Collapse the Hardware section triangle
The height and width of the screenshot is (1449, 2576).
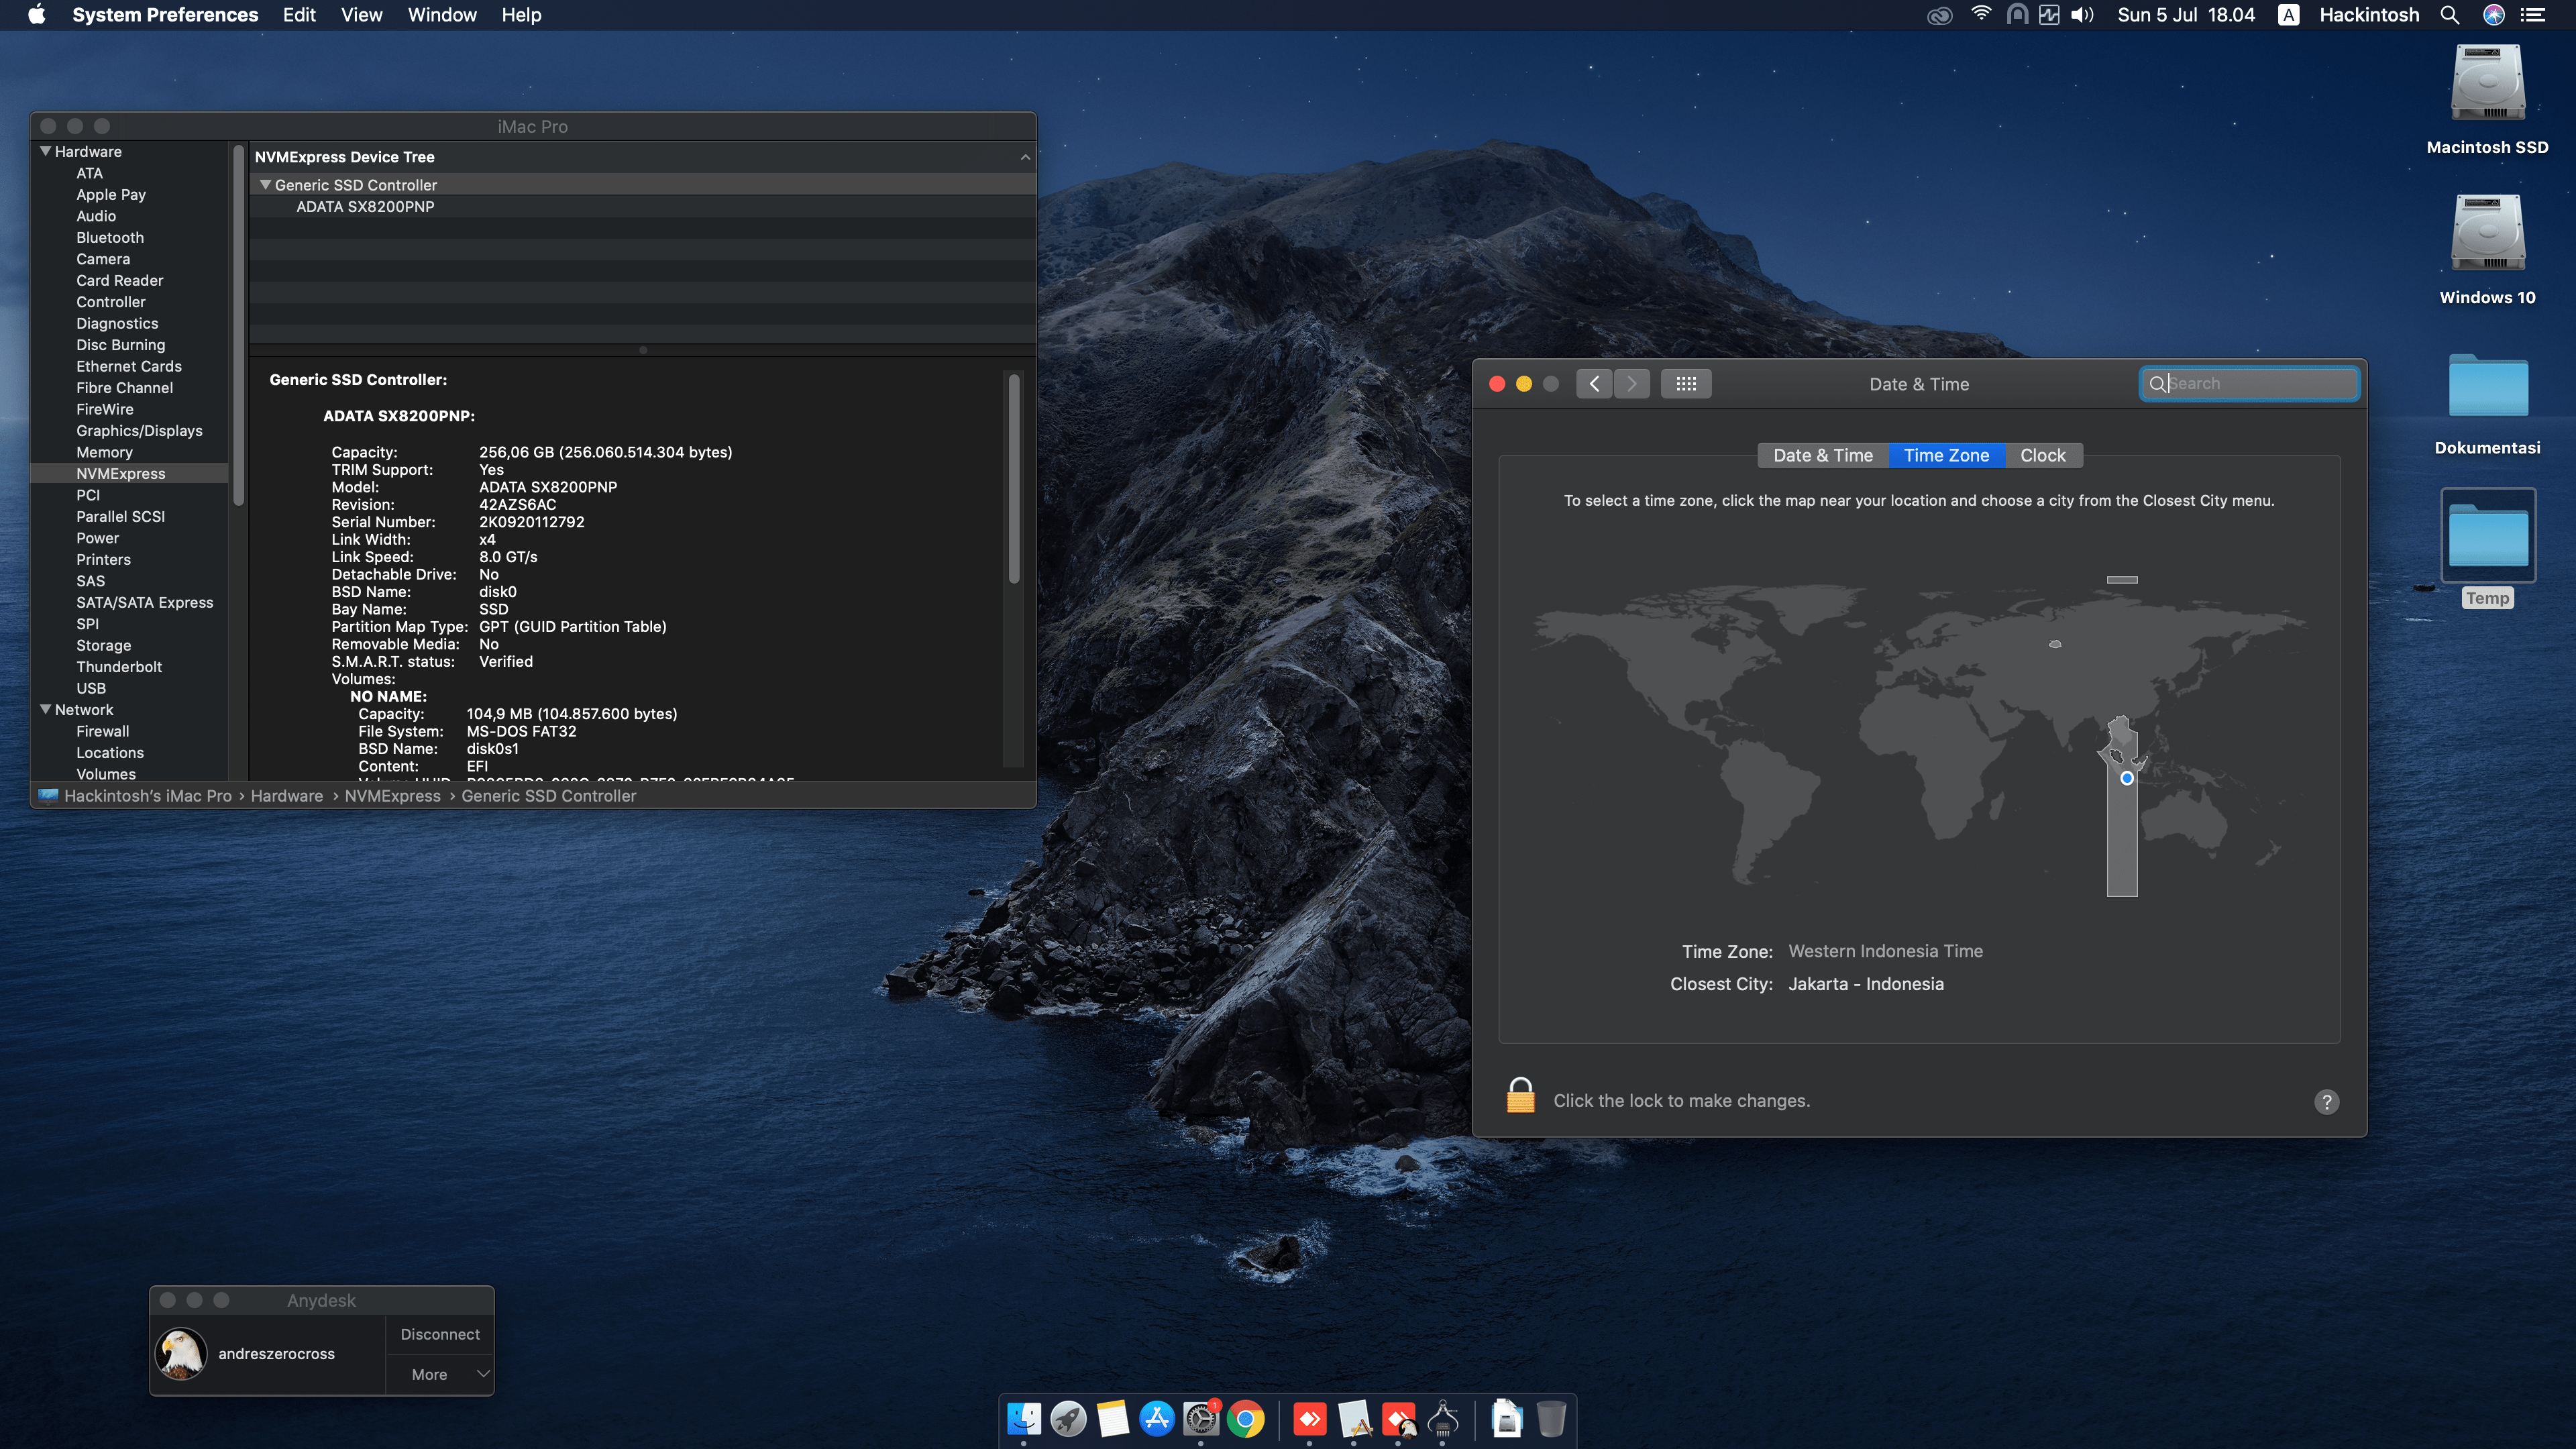(45, 151)
